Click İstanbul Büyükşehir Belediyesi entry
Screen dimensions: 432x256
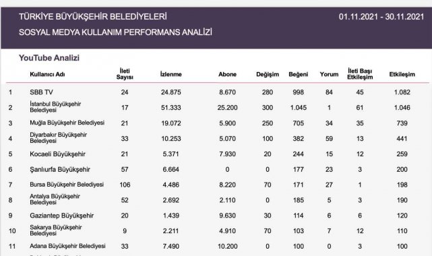55,107
